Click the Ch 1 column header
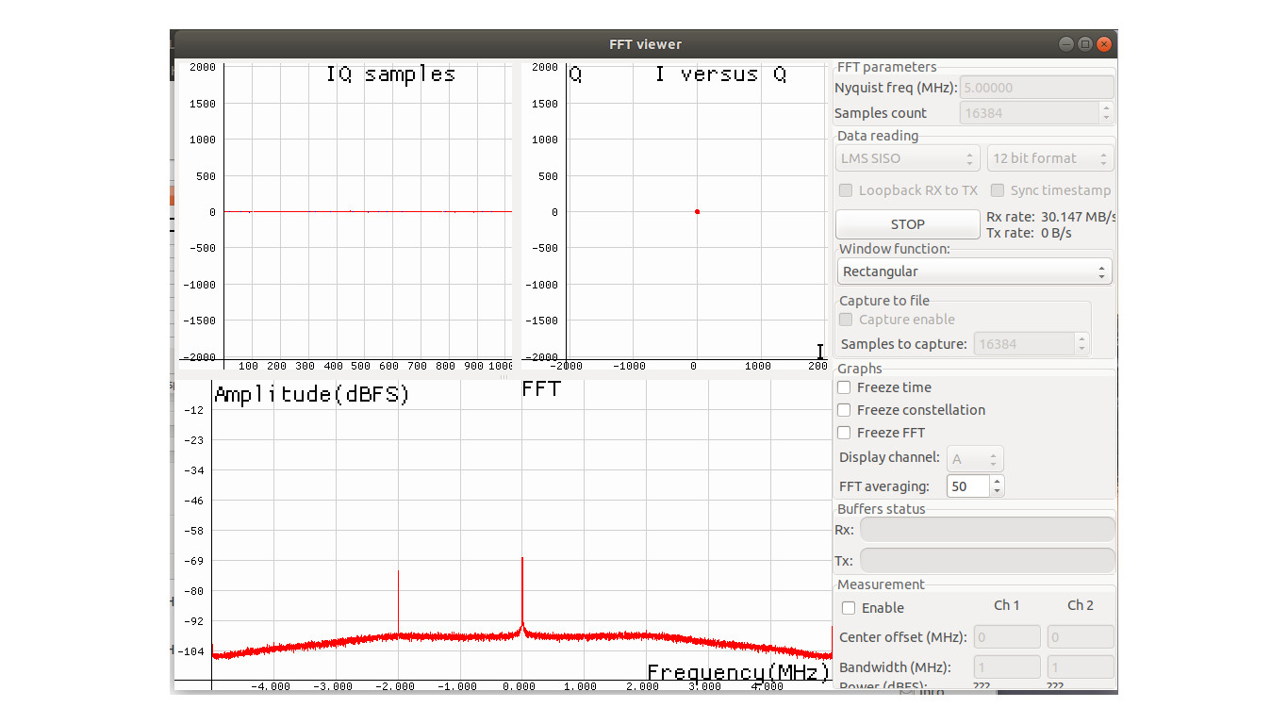1288x724 pixels. (x=1007, y=605)
